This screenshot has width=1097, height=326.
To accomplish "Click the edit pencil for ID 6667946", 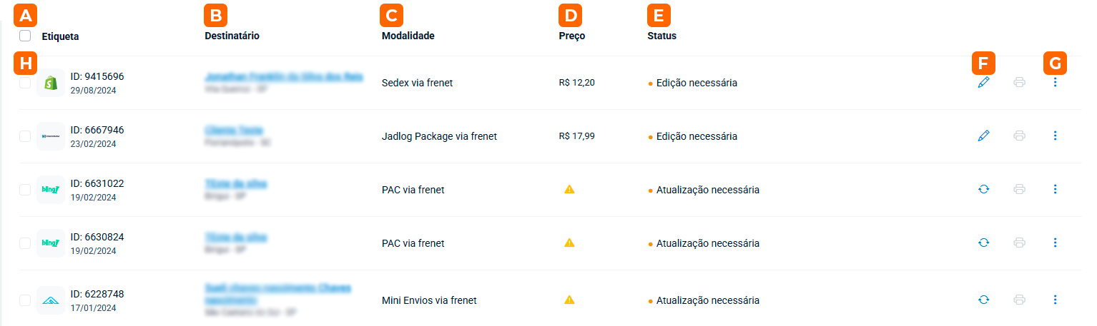I will (984, 136).
